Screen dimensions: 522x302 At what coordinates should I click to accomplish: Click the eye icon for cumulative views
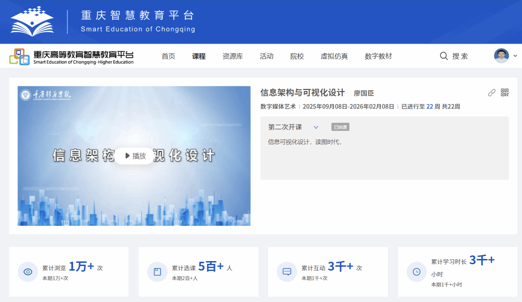[x=28, y=272]
